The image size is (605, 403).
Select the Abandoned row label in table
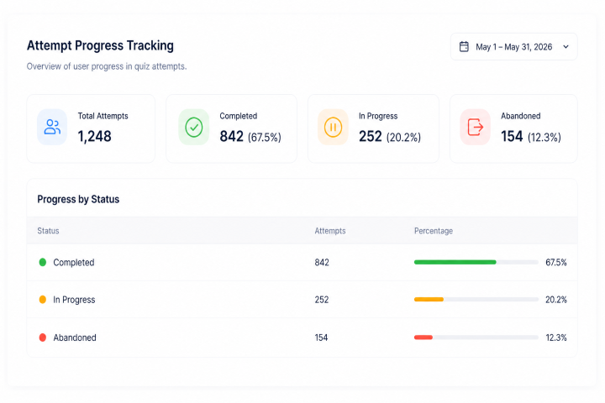coord(75,338)
